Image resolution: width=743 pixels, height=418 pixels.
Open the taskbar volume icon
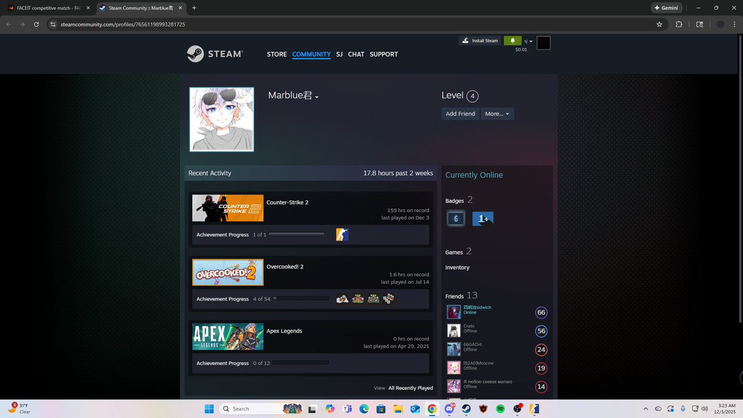coord(705,409)
